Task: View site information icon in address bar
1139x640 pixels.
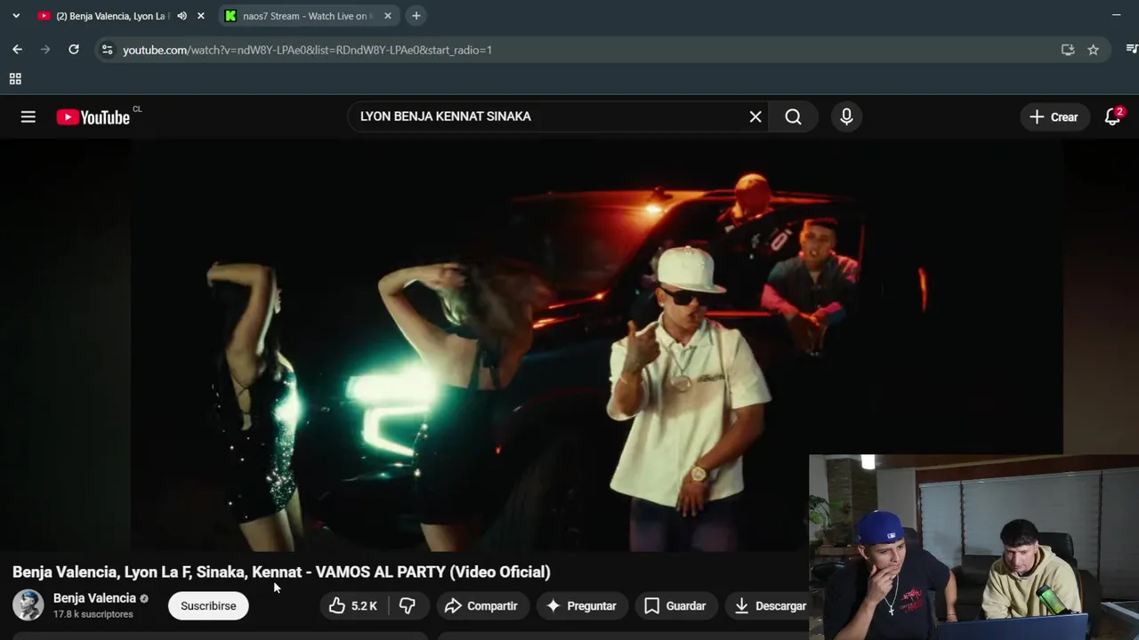Action: (107, 50)
